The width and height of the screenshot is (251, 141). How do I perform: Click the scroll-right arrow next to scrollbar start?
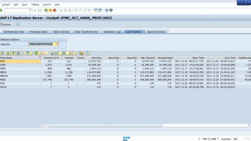pos(46,125)
